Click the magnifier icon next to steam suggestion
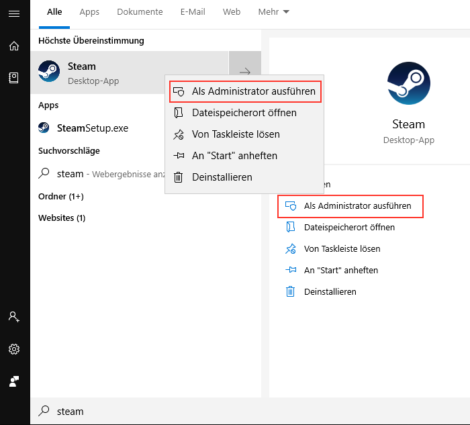 pyautogui.click(x=44, y=173)
